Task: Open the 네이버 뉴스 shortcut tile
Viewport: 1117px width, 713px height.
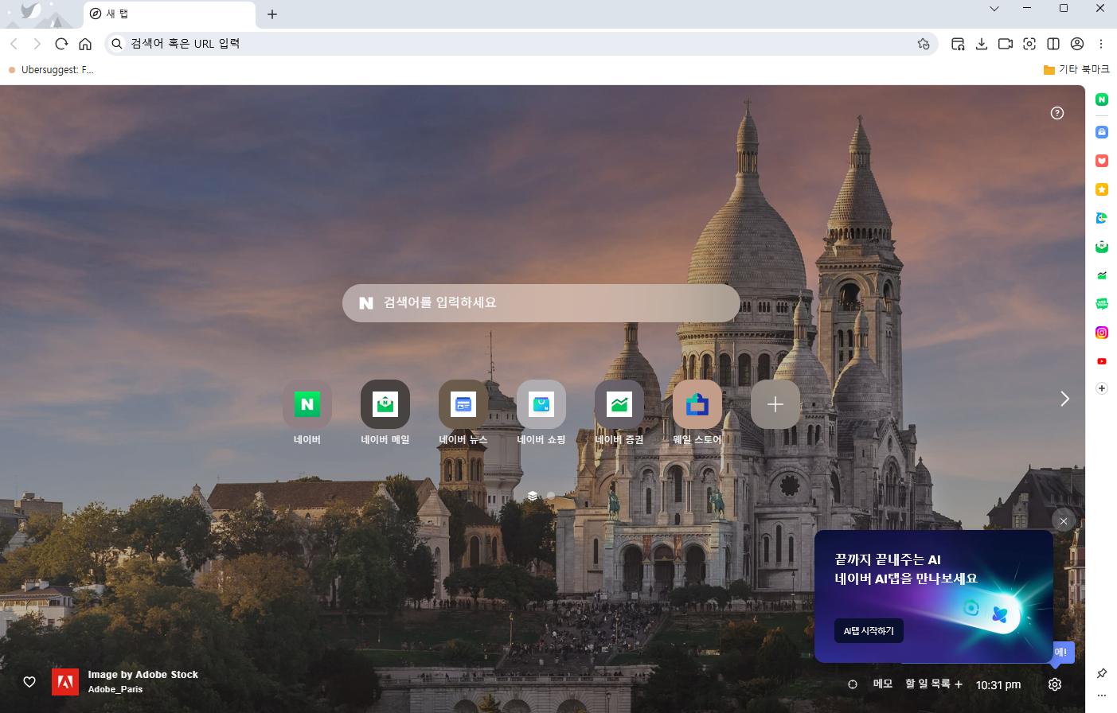Action: point(463,404)
